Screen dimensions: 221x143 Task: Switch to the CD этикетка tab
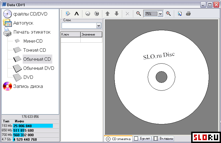click(x=118, y=139)
